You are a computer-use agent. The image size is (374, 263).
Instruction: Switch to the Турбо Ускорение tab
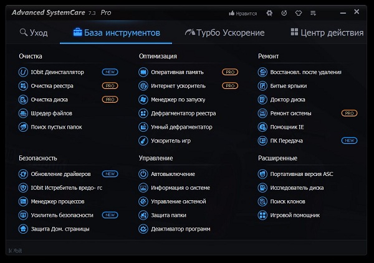(x=224, y=32)
